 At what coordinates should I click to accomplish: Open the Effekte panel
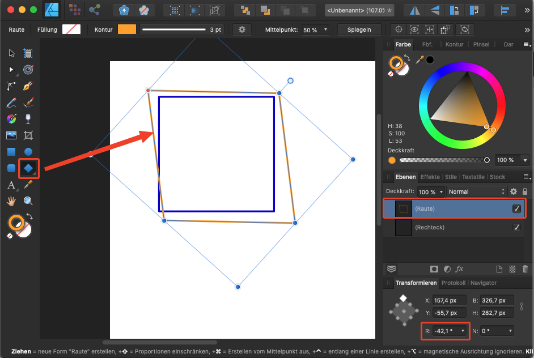pos(430,177)
